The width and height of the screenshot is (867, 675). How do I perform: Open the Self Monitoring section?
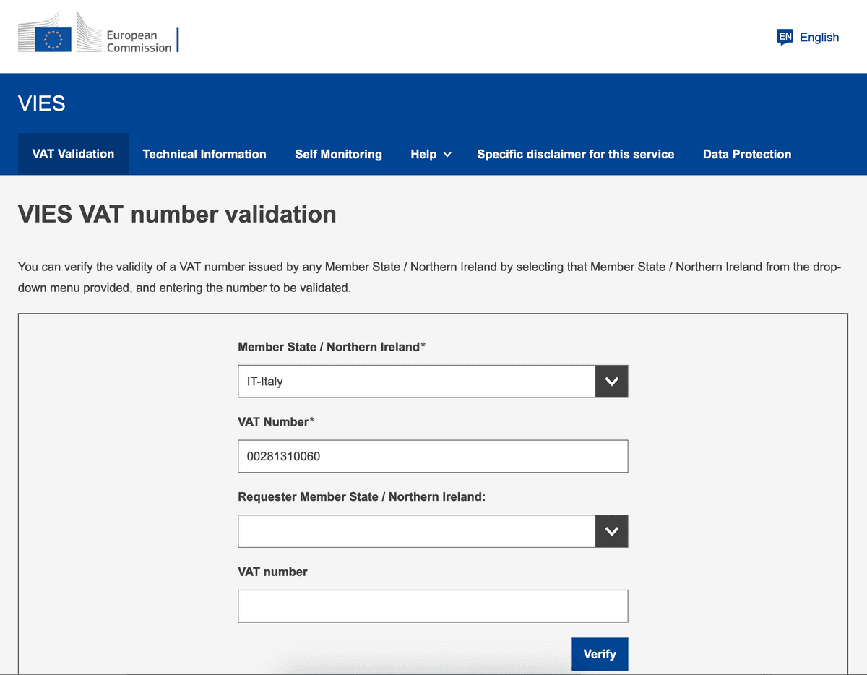(x=338, y=154)
